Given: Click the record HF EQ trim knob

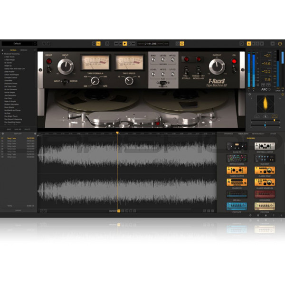Looking at the screenshot, I should coord(173,60).
